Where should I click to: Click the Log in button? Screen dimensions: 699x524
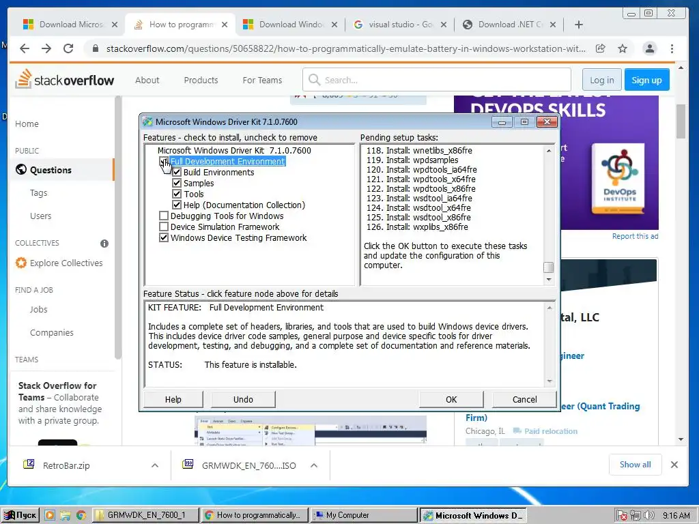click(601, 81)
